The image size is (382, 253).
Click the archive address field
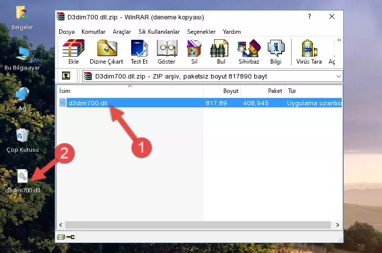coord(212,76)
